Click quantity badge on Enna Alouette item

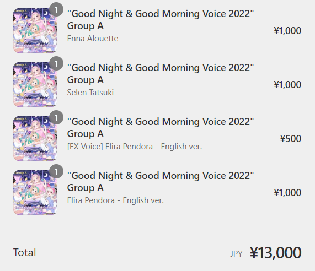[56, 9]
